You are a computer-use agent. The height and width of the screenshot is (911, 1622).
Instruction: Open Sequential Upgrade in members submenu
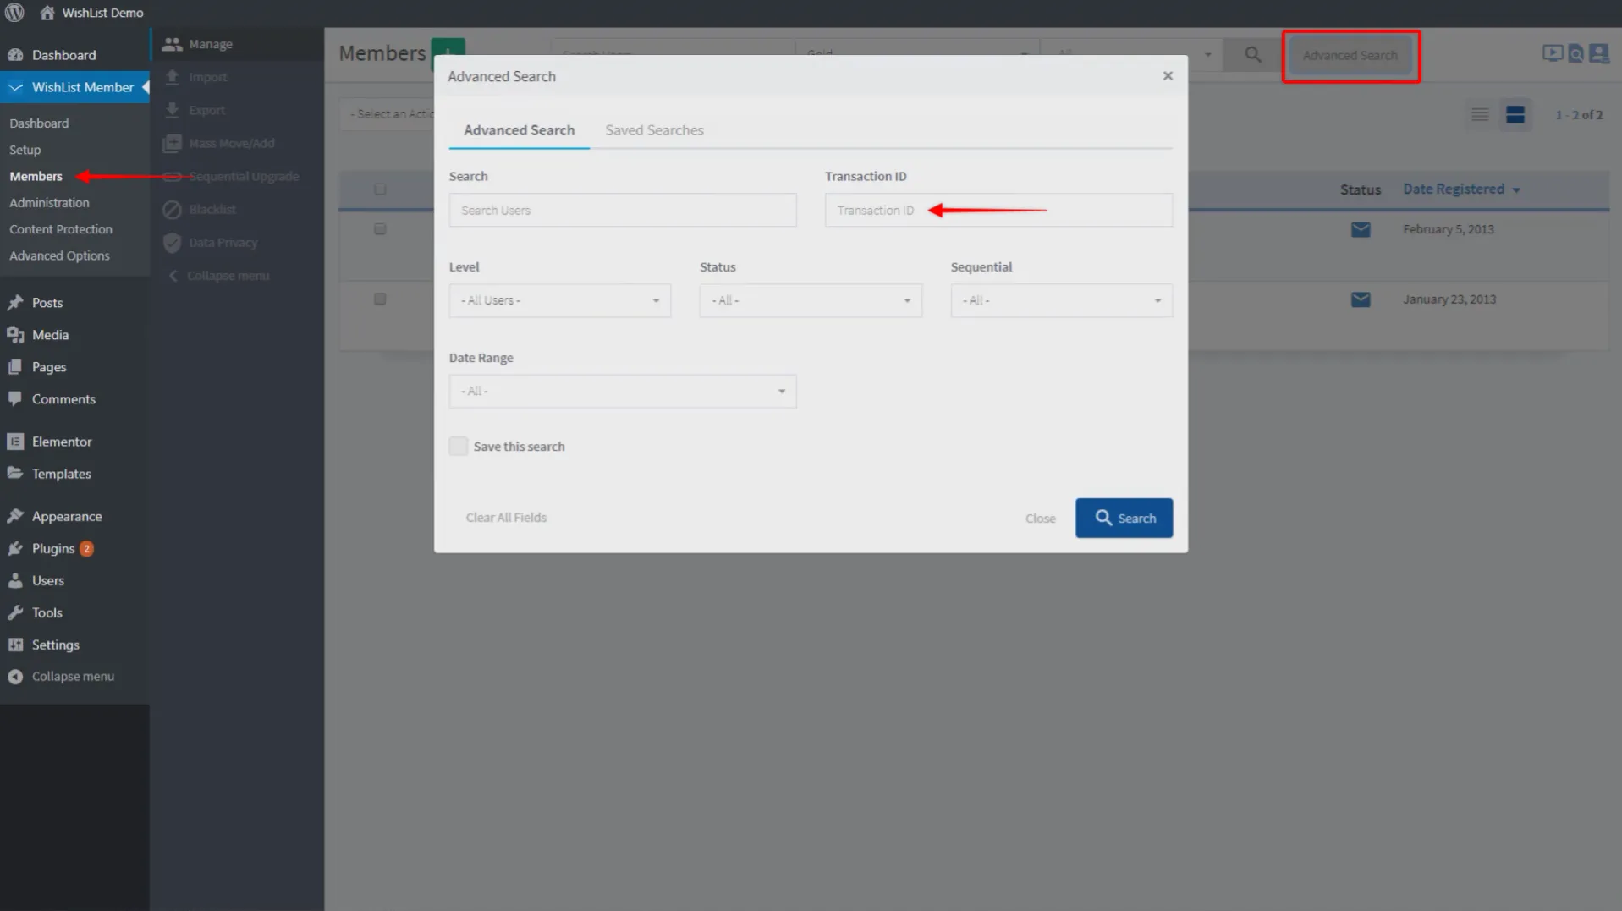point(244,176)
